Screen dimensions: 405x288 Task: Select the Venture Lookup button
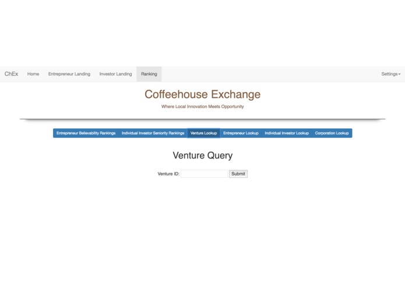(203, 133)
